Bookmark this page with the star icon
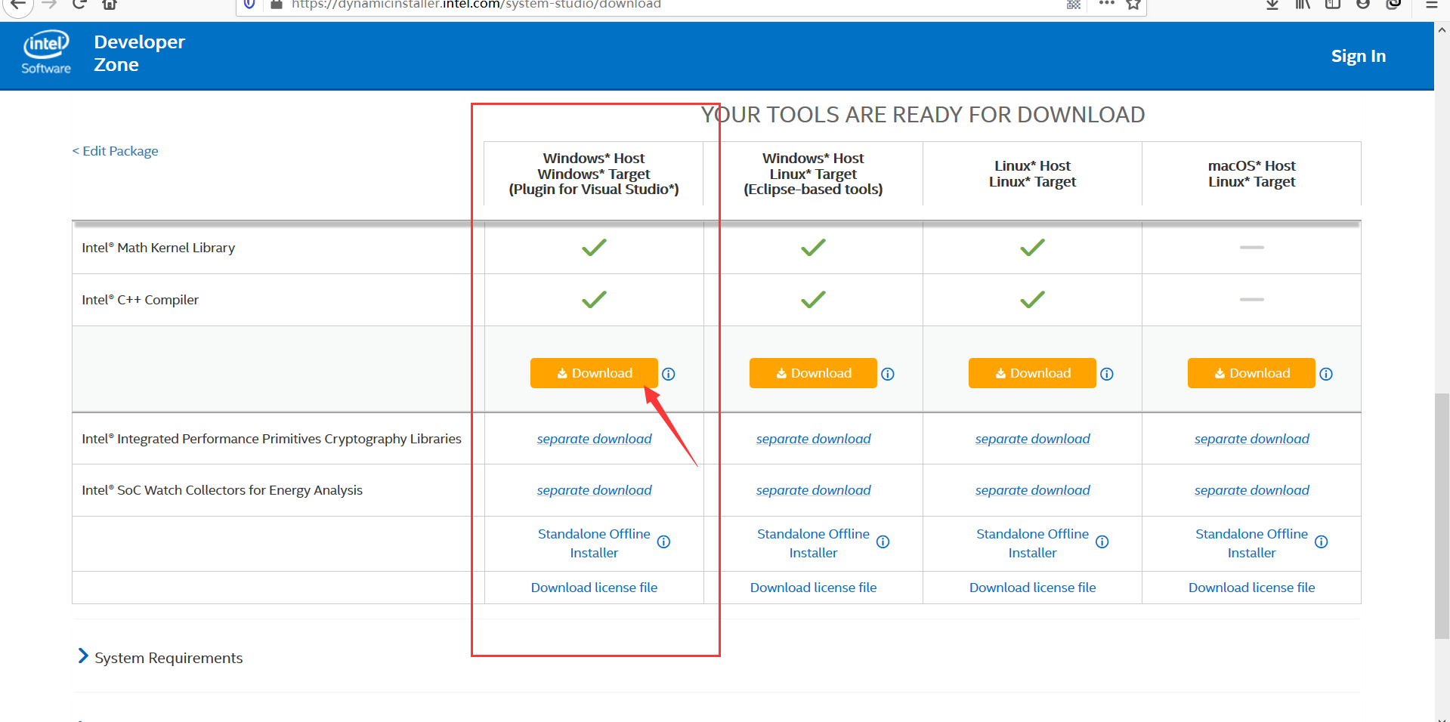The width and height of the screenshot is (1450, 722). click(x=1133, y=5)
